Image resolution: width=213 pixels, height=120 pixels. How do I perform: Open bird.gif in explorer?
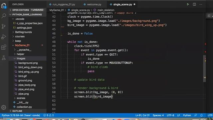click(28, 76)
